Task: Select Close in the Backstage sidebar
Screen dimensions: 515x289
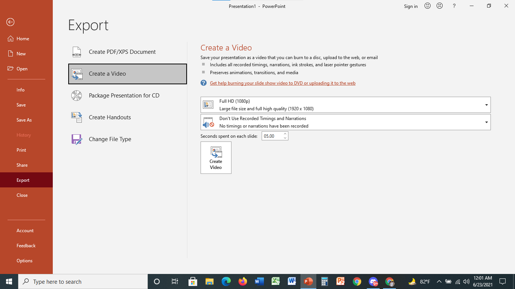Action: tap(26, 195)
